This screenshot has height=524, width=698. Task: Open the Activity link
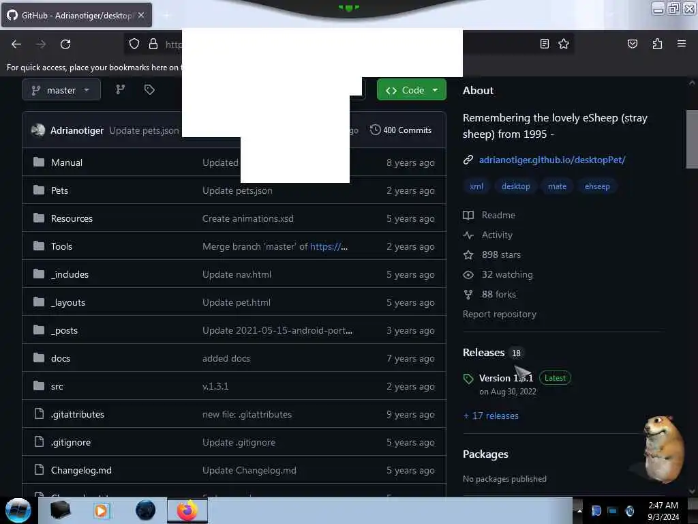point(488,235)
